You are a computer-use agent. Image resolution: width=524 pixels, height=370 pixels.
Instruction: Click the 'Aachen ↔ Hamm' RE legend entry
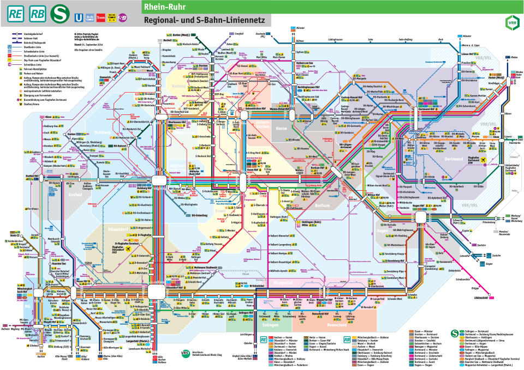[283, 338]
